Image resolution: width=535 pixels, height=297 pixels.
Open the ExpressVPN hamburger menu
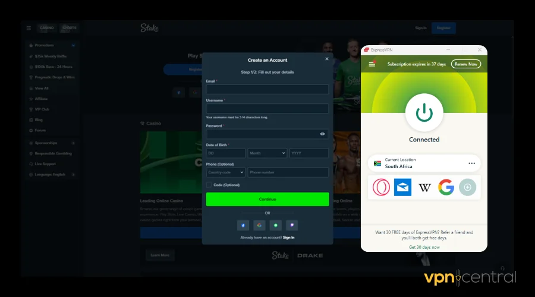[x=372, y=64]
